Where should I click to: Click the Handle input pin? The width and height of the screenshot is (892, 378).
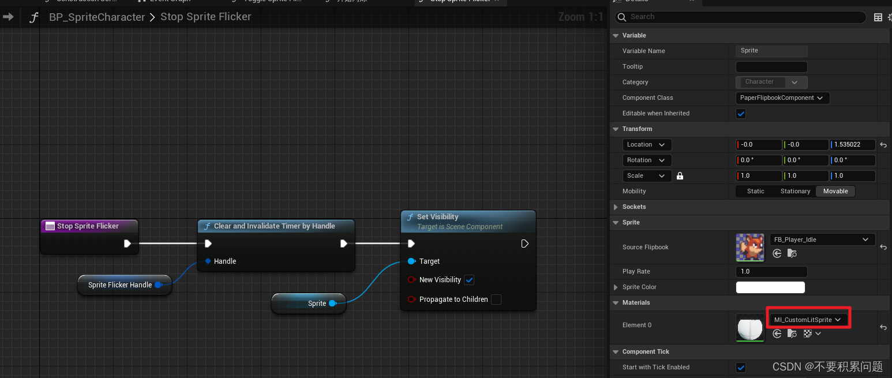click(x=208, y=261)
